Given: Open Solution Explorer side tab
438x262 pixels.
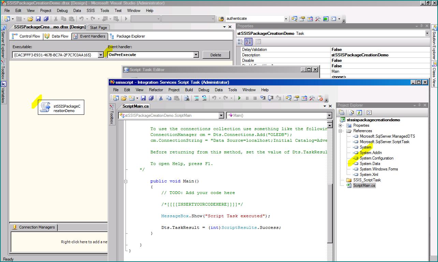Looking at the screenshot, I should [x=434, y=42].
